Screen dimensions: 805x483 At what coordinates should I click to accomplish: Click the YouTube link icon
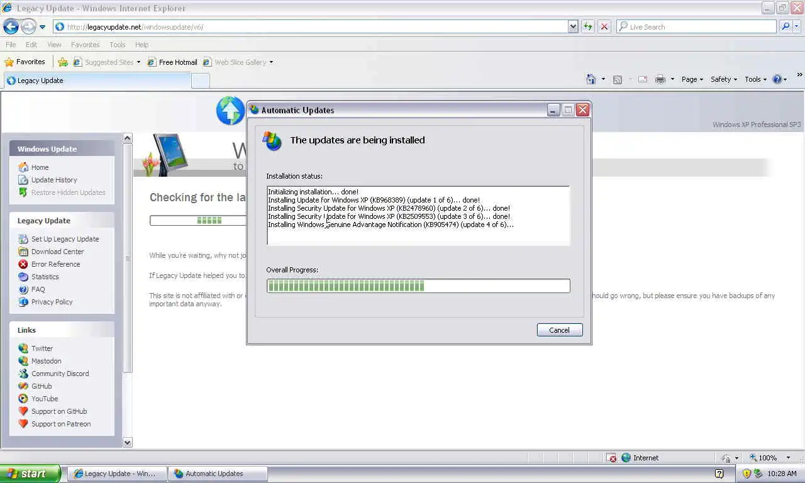tap(23, 399)
